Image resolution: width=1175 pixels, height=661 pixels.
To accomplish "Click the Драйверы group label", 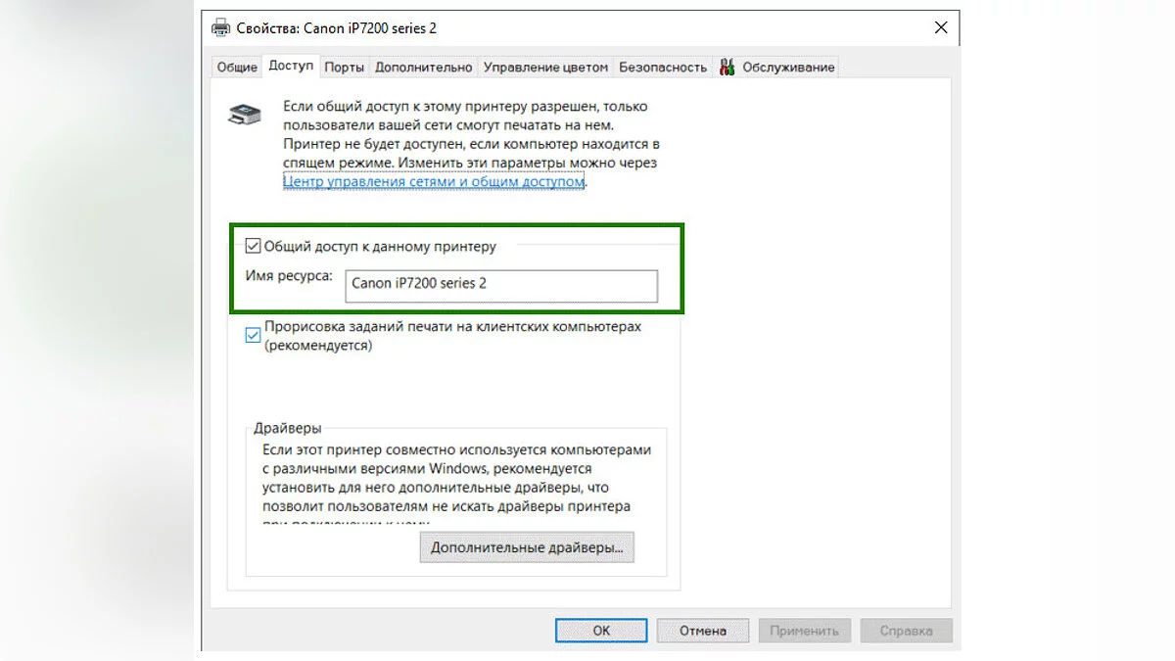I will click(287, 429).
